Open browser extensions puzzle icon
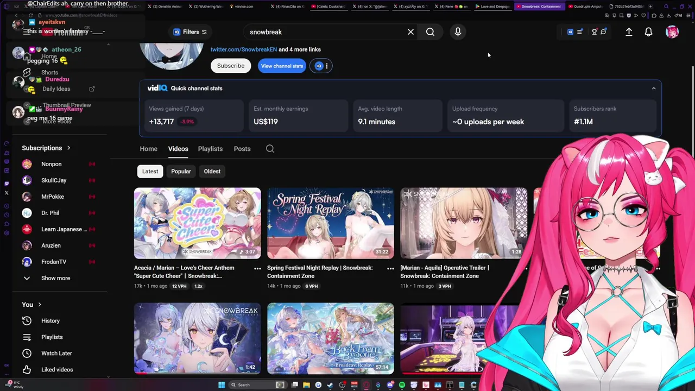695x391 pixels. pos(654,15)
